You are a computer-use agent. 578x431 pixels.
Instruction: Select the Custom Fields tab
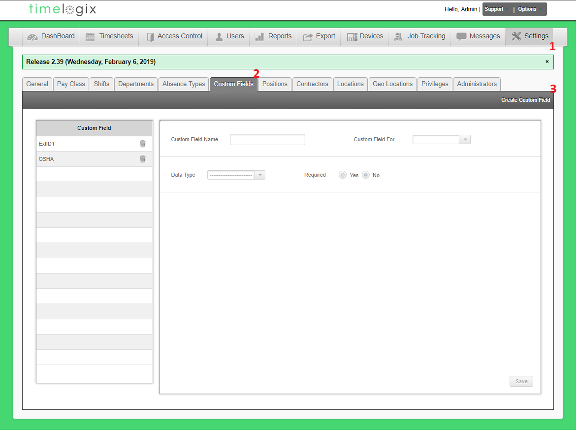tap(234, 84)
